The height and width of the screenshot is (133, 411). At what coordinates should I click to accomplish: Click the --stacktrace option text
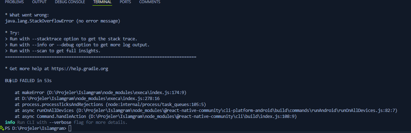click(46, 39)
